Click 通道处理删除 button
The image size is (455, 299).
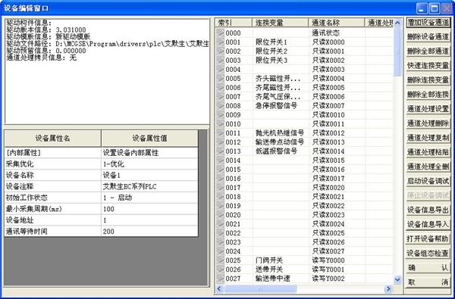click(428, 123)
